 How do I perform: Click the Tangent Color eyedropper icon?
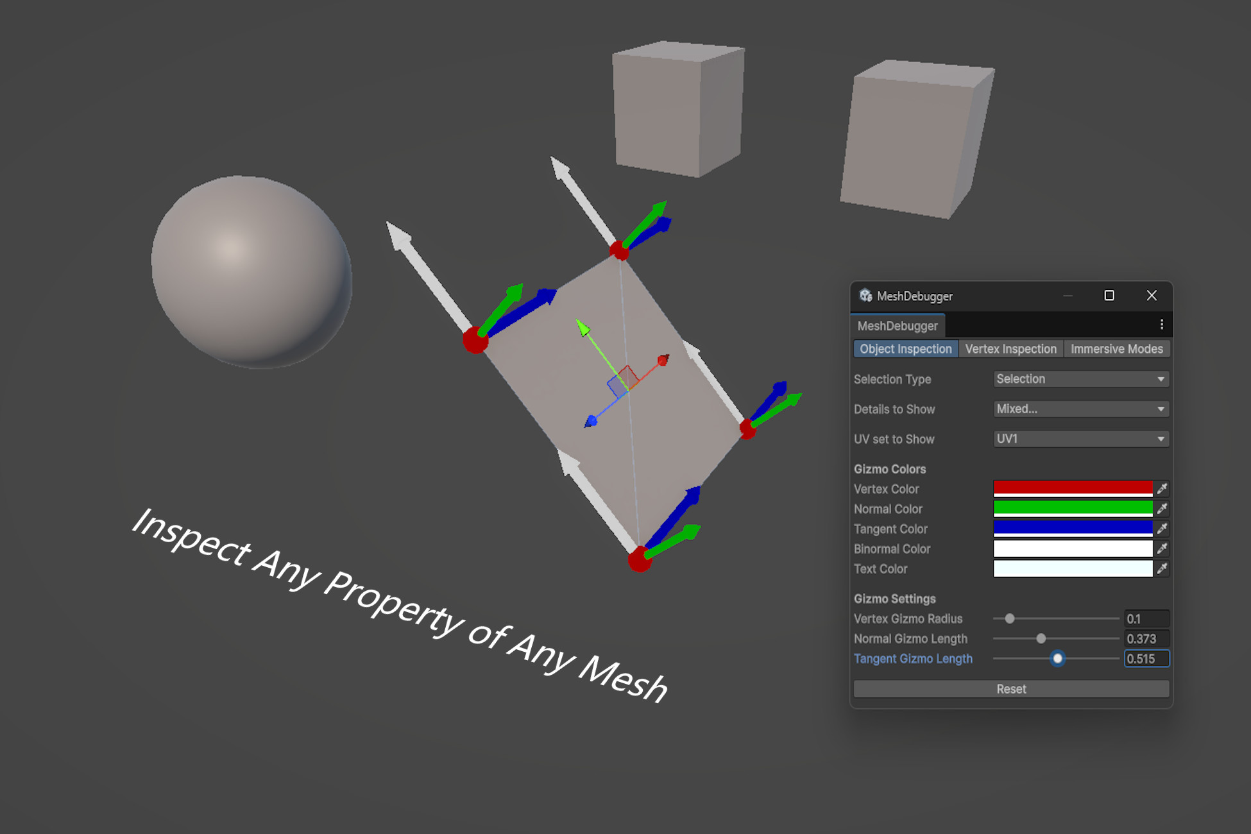coord(1162,529)
